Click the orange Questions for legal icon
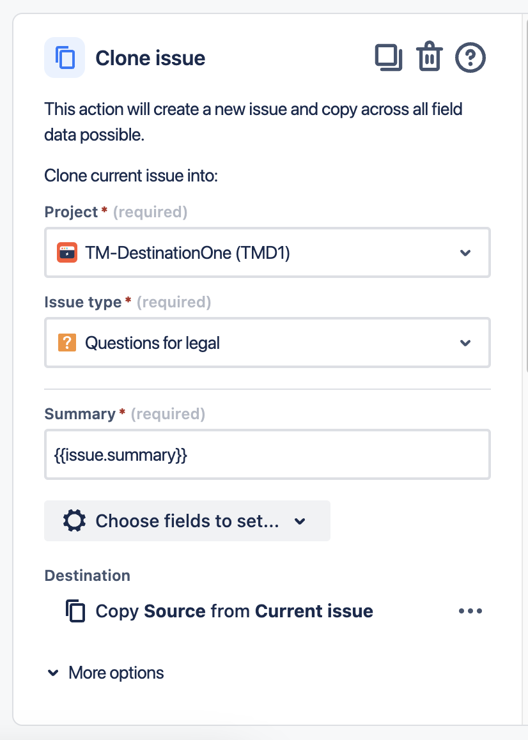The height and width of the screenshot is (740, 528). pyautogui.click(x=67, y=343)
